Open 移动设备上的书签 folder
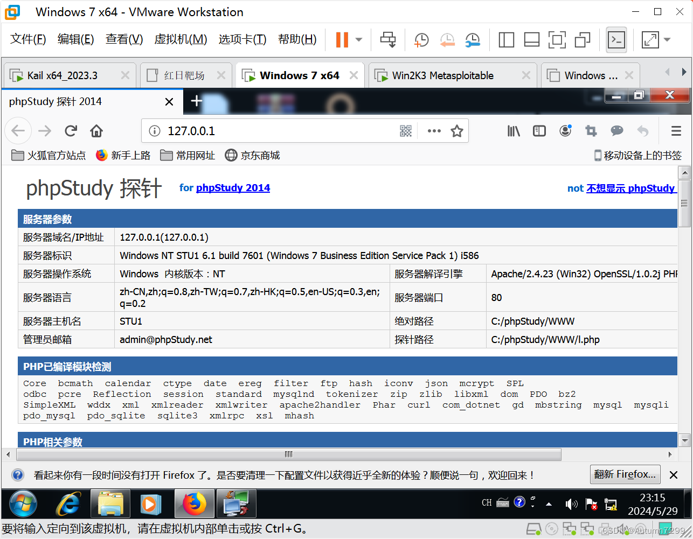 click(x=638, y=156)
